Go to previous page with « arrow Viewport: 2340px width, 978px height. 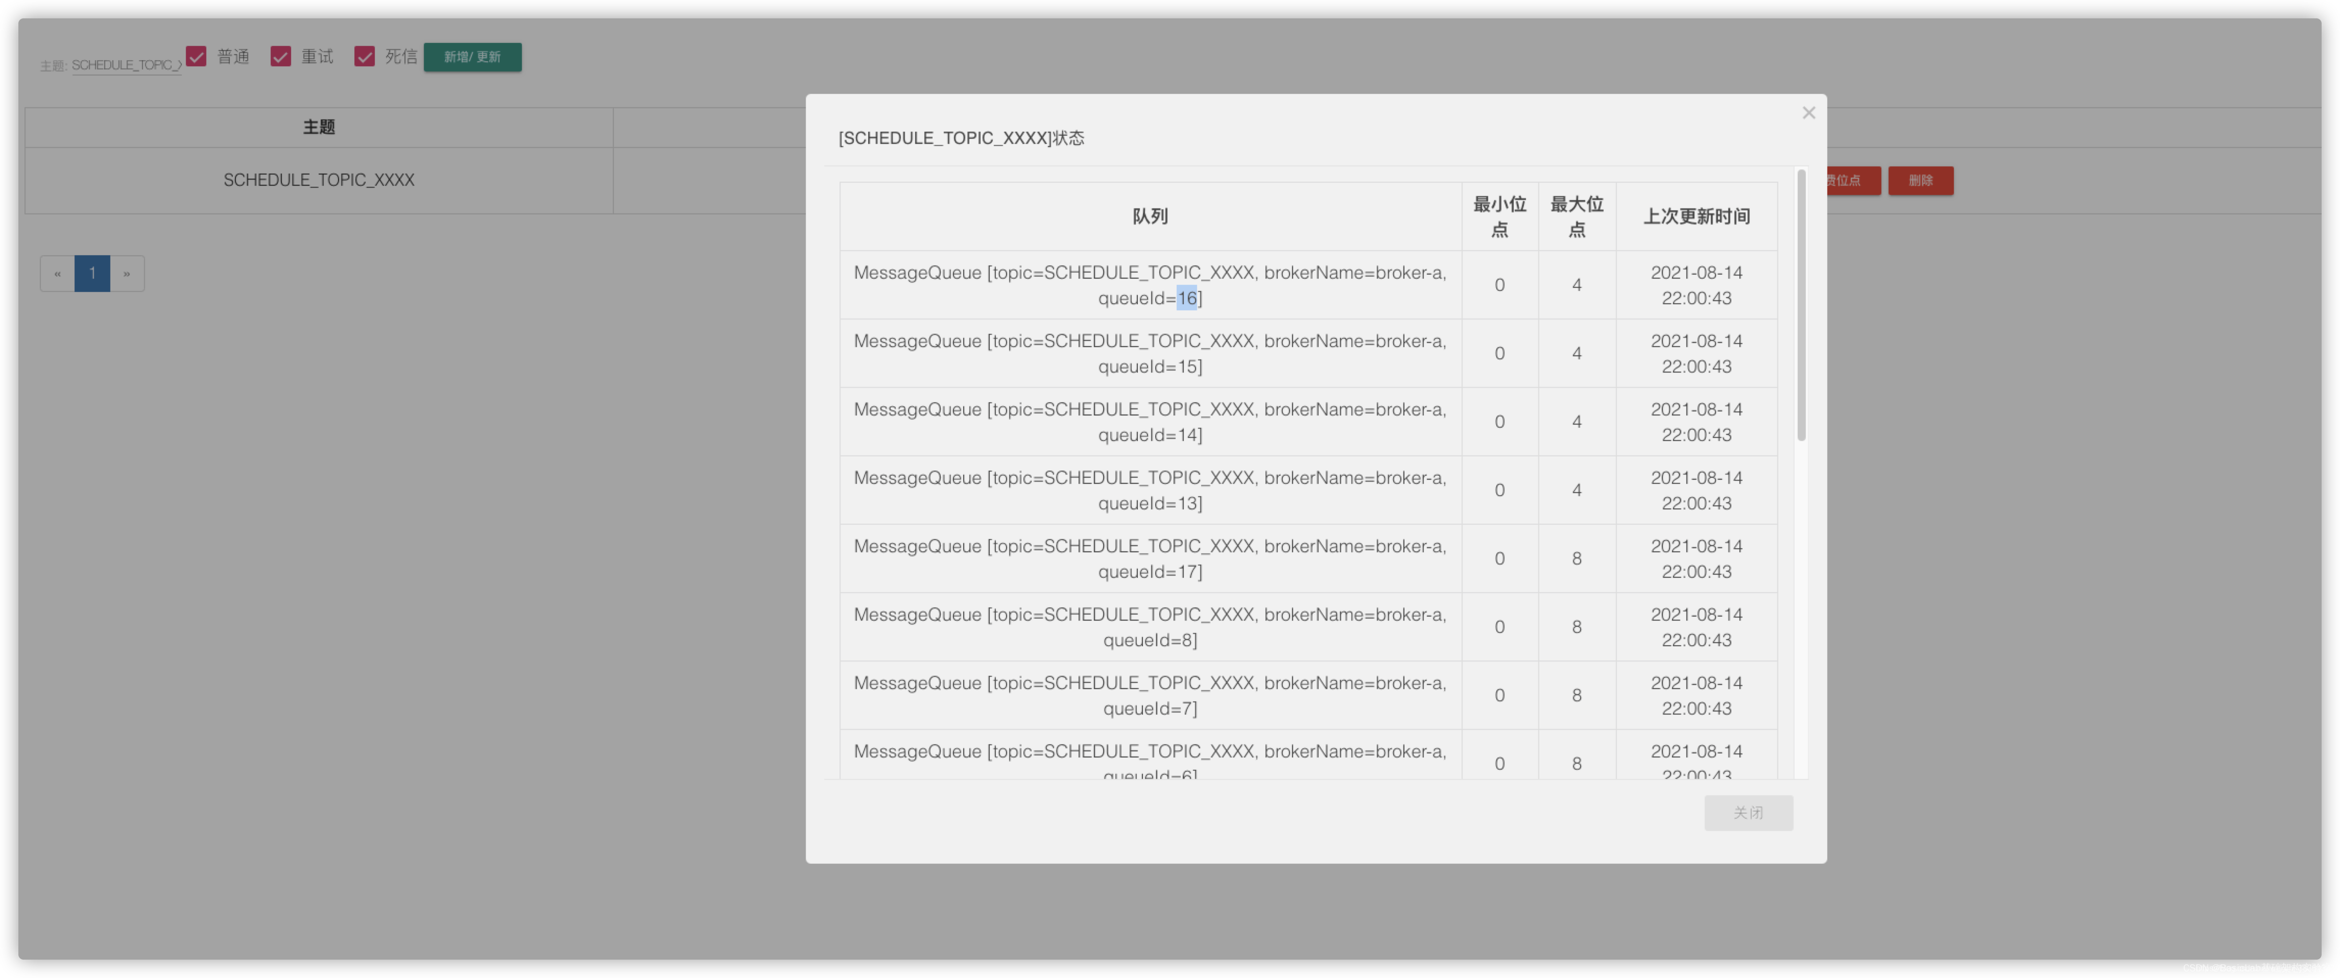click(57, 273)
